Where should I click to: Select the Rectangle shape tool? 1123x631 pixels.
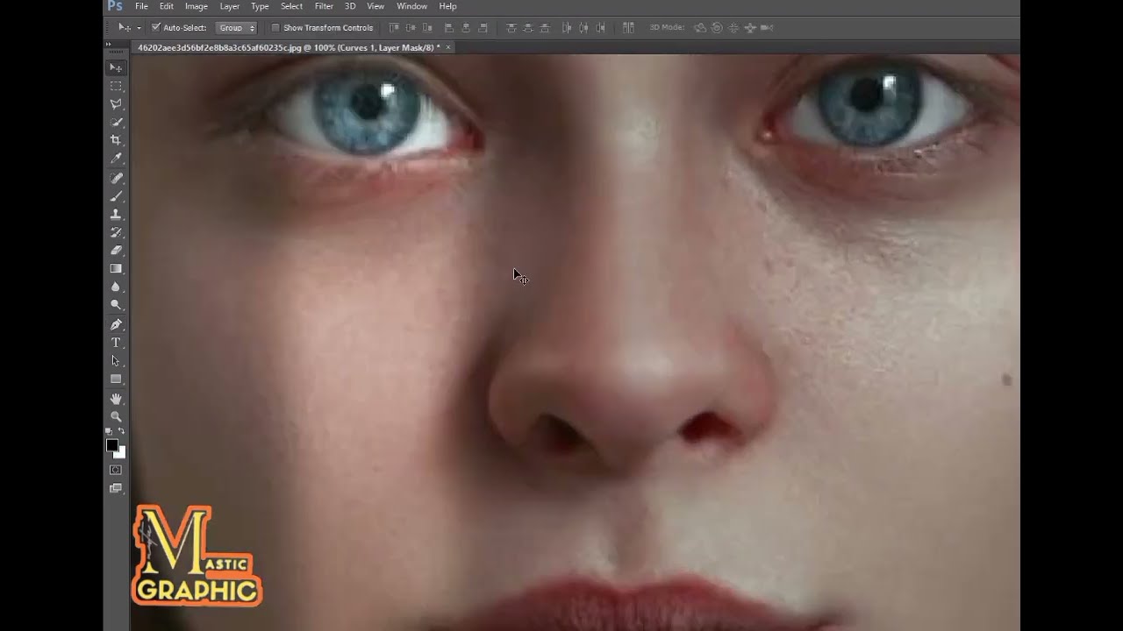[x=116, y=379]
